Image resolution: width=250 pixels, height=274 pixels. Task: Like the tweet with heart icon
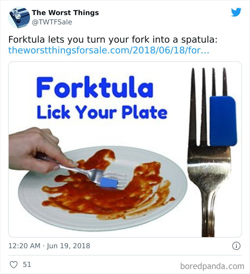[x=14, y=265]
